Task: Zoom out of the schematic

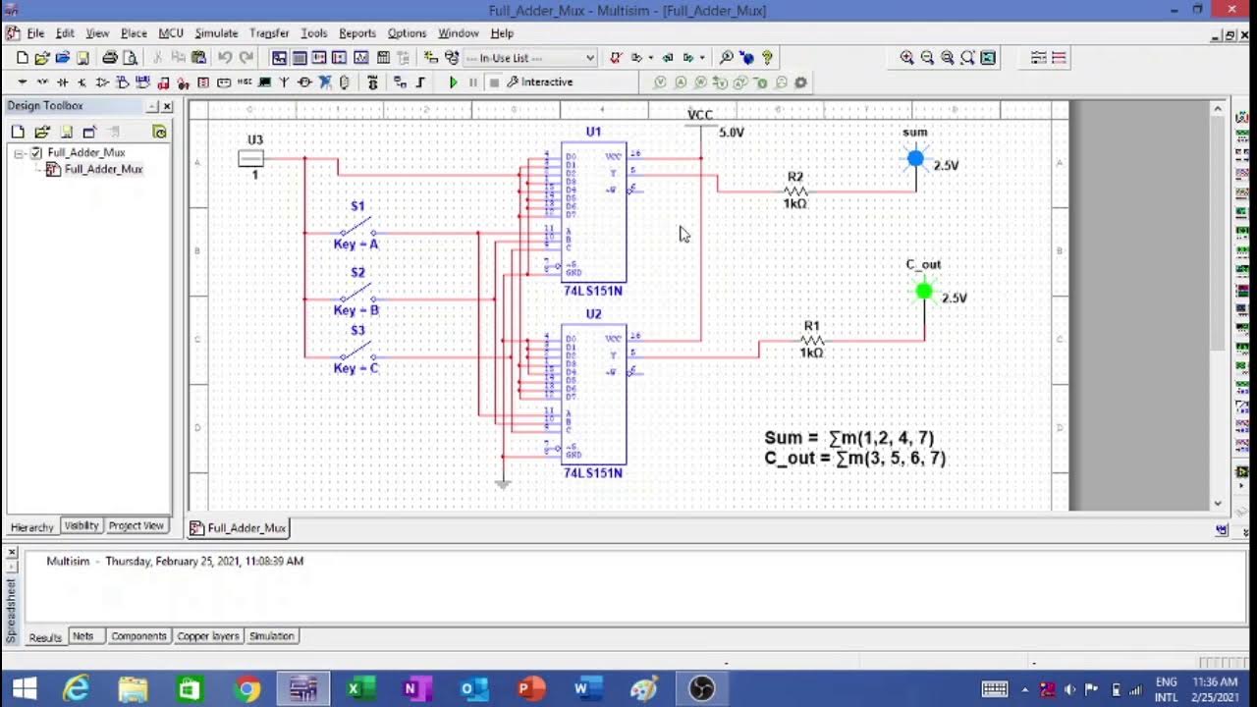Action: 927,58
